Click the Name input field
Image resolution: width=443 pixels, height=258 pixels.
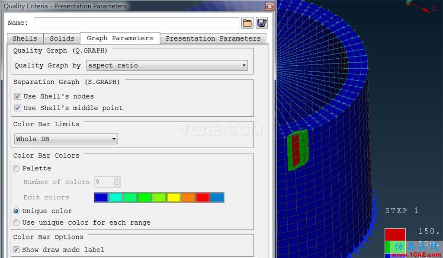coord(137,23)
